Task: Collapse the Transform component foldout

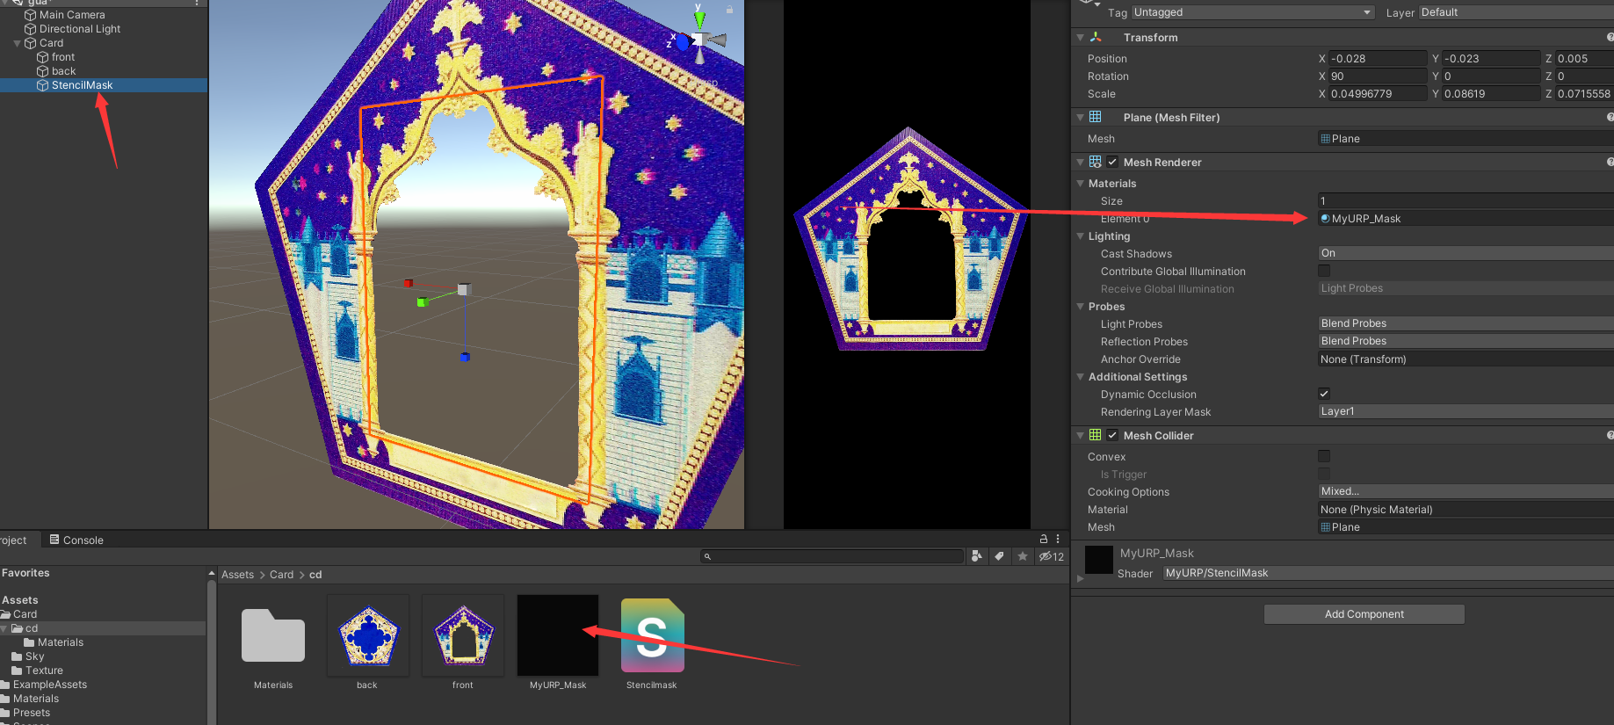Action: coord(1080,37)
